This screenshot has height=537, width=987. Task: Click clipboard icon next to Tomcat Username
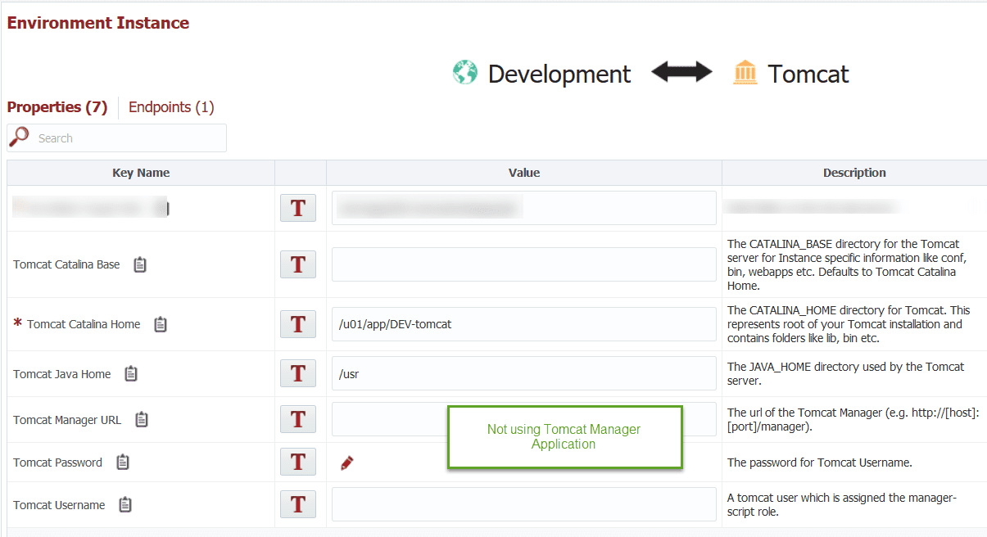click(x=125, y=505)
